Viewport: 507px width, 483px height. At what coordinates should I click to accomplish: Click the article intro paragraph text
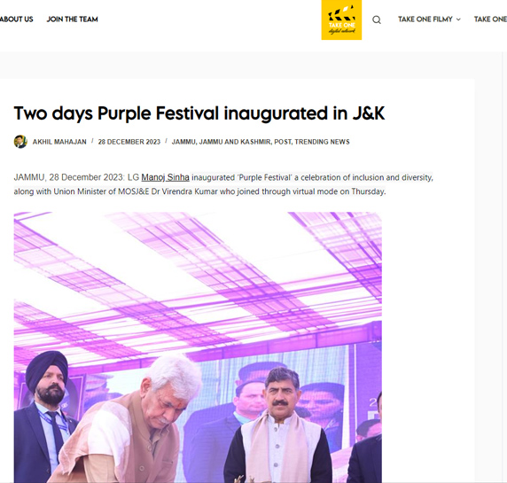223,184
